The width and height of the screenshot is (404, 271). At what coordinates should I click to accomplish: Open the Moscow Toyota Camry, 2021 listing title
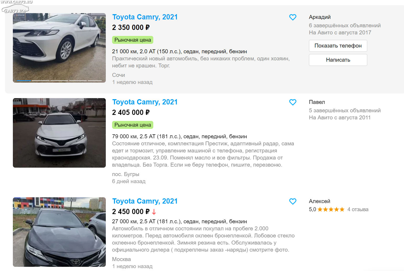pos(145,201)
